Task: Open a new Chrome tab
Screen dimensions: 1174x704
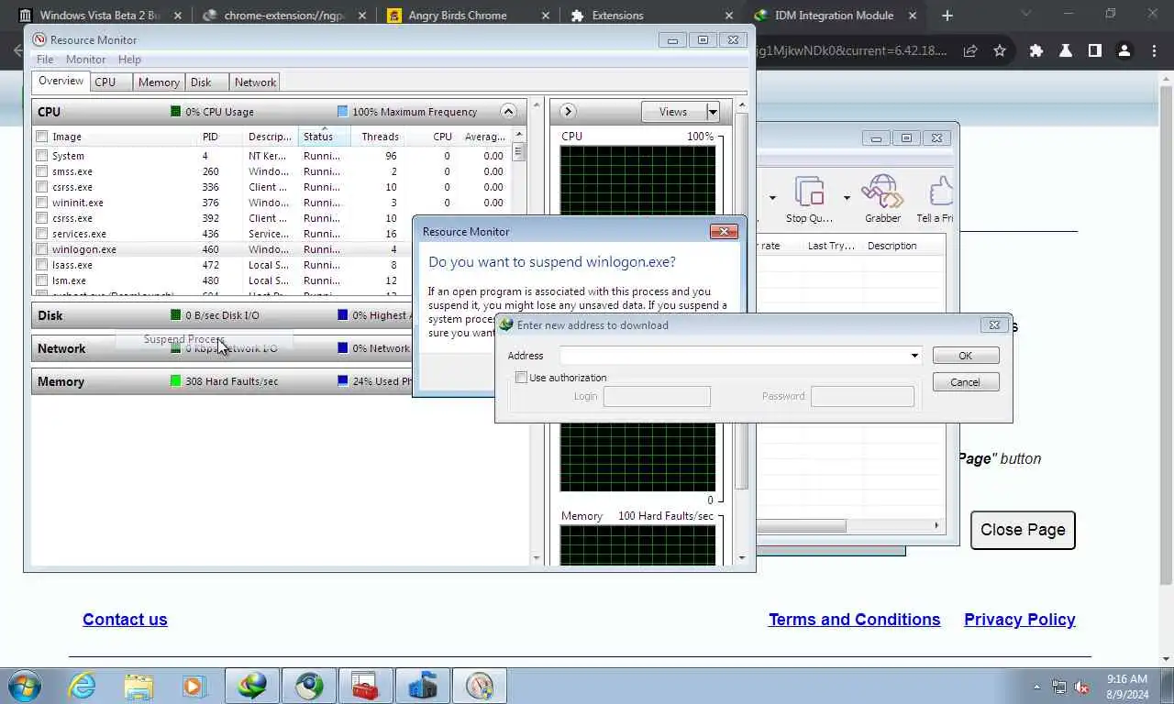Action: (947, 16)
